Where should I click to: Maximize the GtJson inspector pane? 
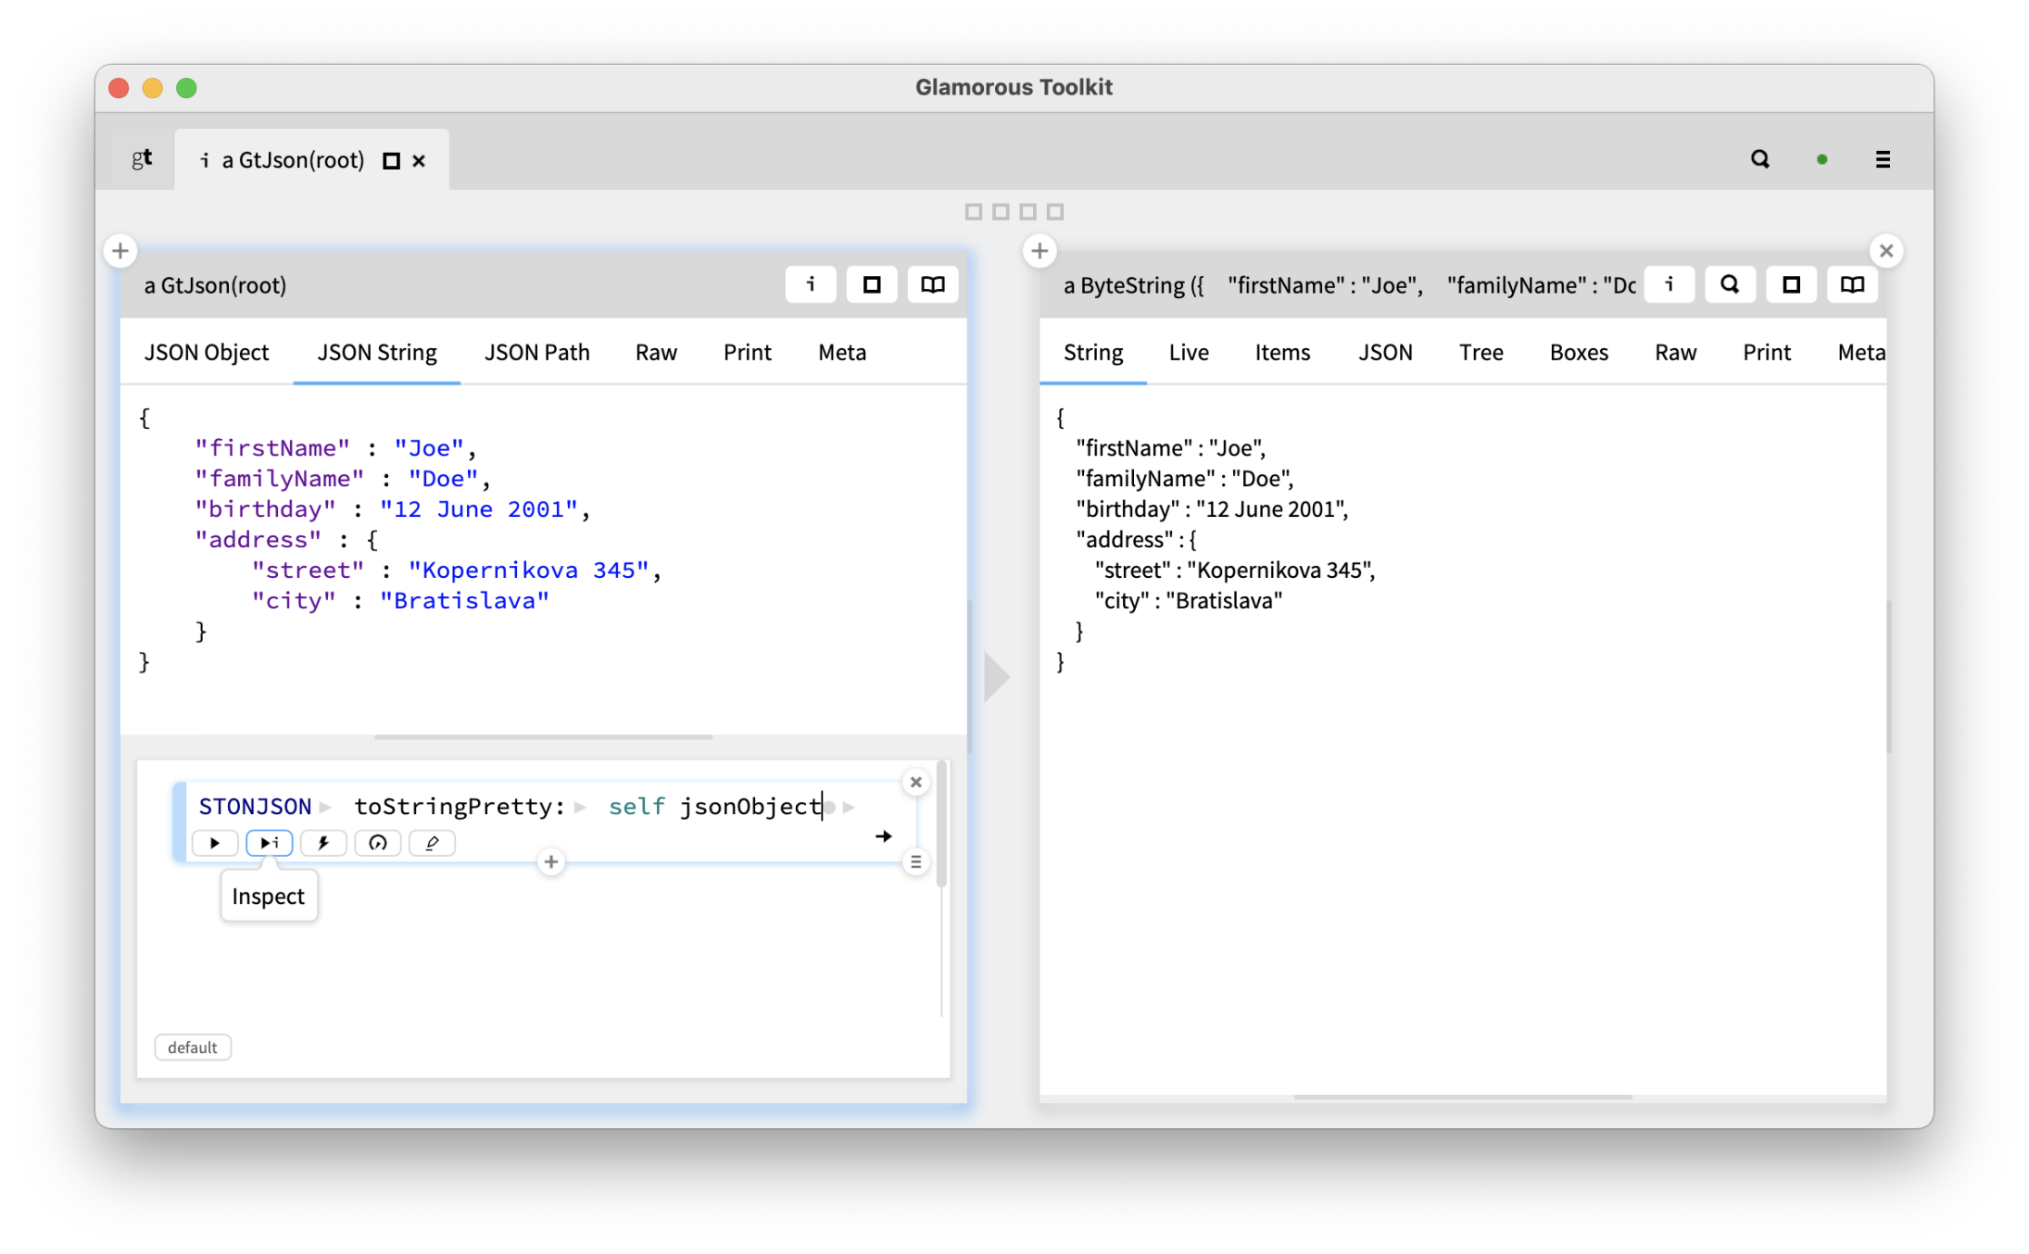coord(871,284)
